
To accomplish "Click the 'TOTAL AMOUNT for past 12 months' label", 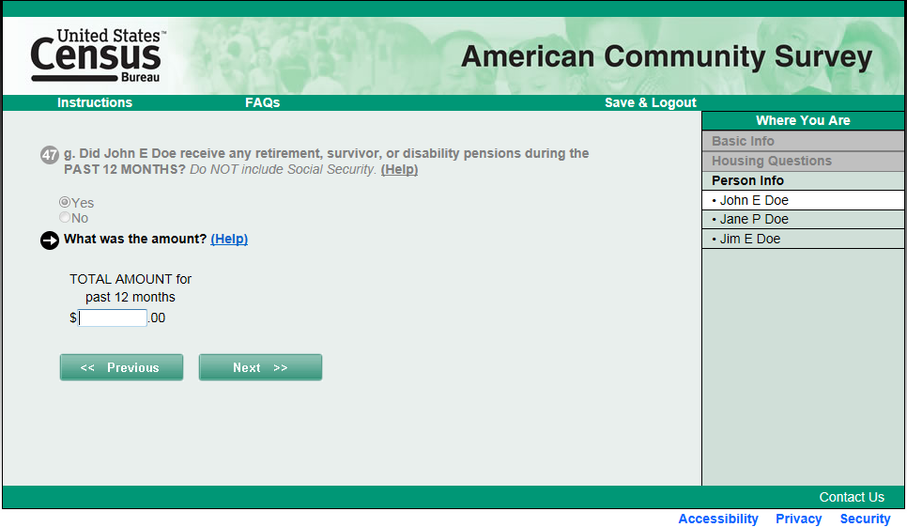I will pyautogui.click(x=131, y=288).
